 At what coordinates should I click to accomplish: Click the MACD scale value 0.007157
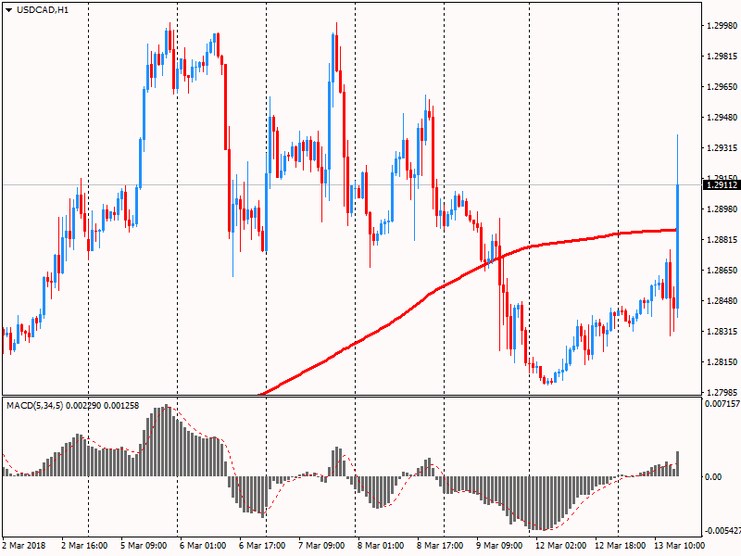pos(722,404)
